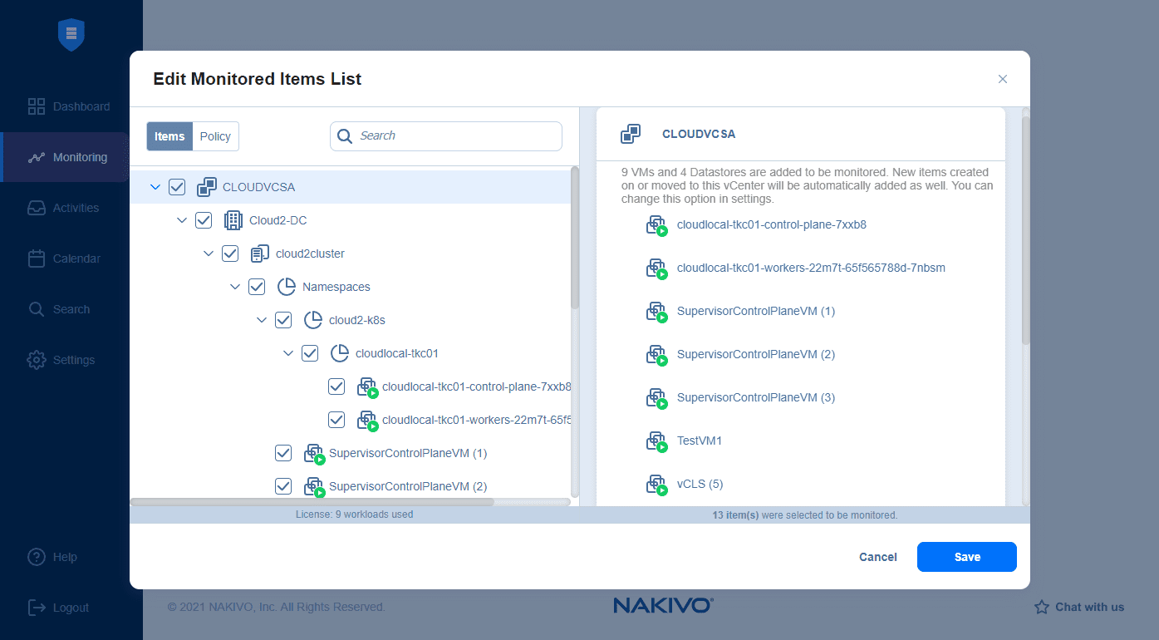Screen dimensions: 1159x640
Task: Click the tree horizontal scrollbar
Action: pos(312,502)
